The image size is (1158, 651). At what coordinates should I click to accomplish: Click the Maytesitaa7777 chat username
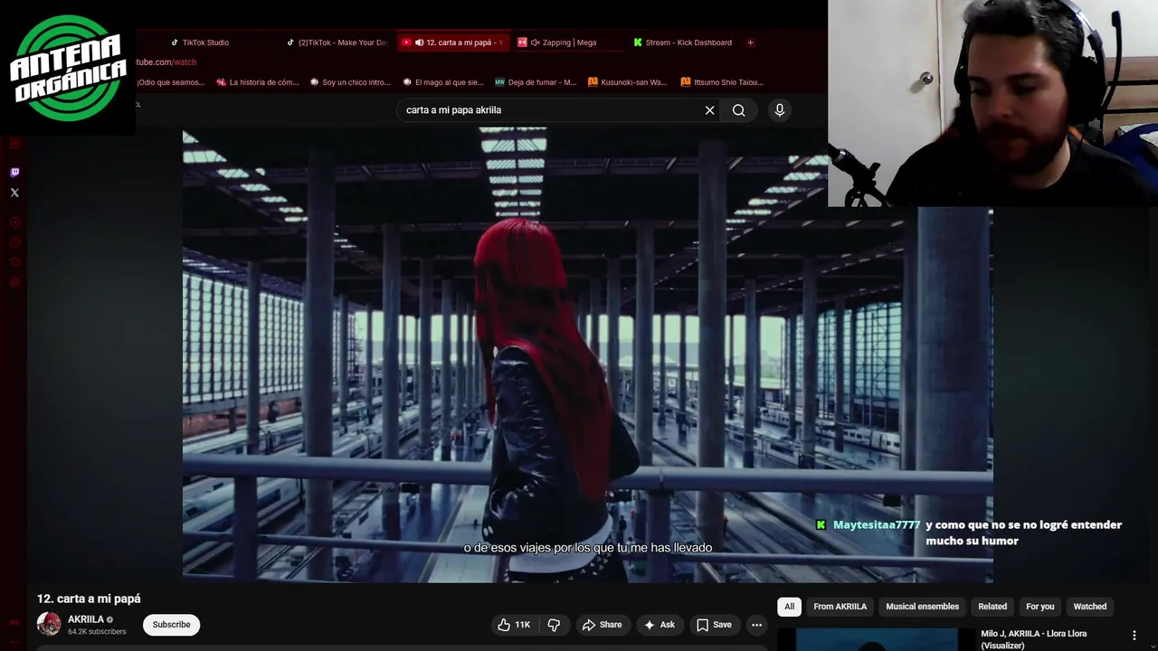(877, 524)
